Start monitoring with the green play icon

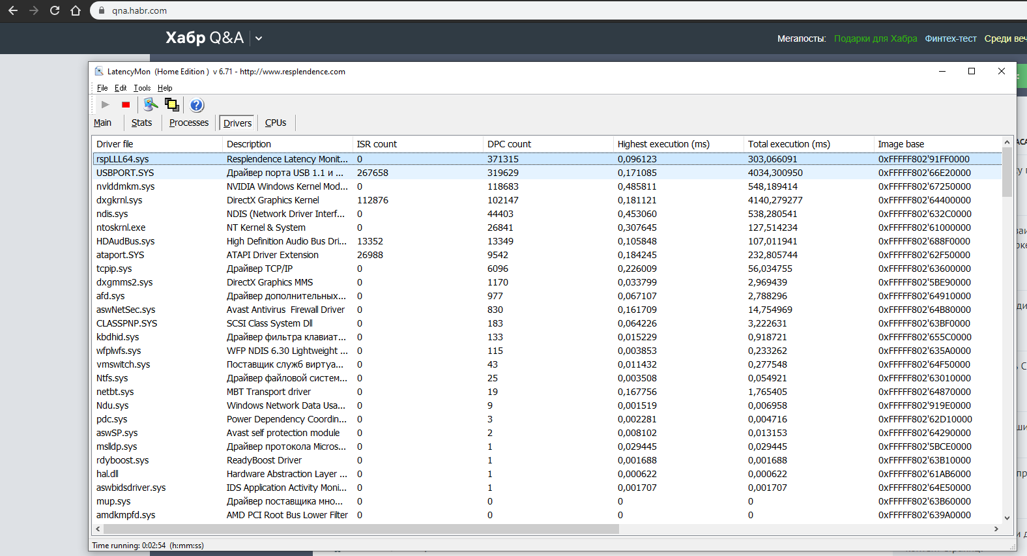106,104
